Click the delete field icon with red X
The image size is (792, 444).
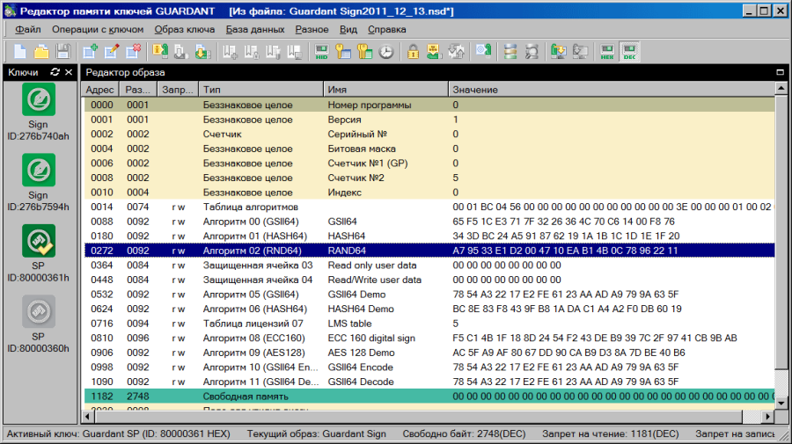132,52
